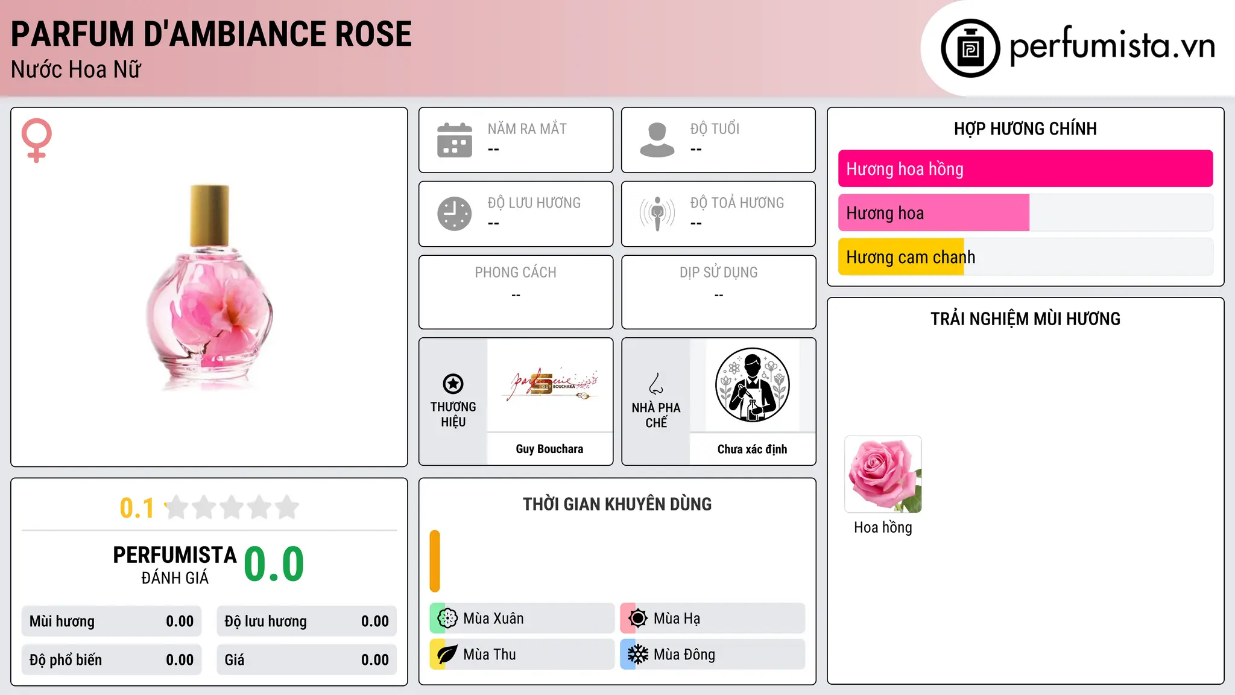1235x695 pixels.
Task: Click the Hương hoa hồng accord bar
Action: 1025,169
